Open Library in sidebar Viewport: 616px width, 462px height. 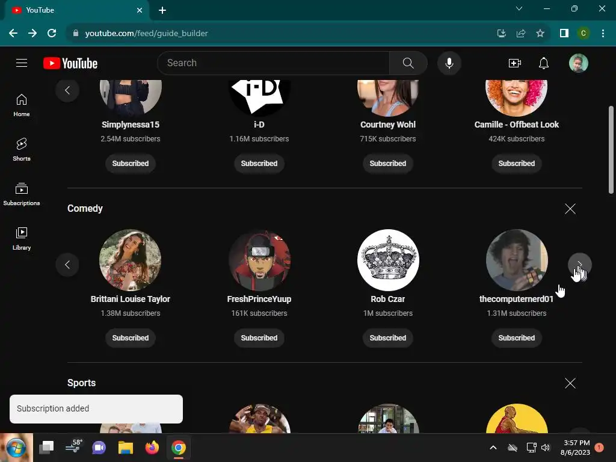pyautogui.click(x=22, y=238)
